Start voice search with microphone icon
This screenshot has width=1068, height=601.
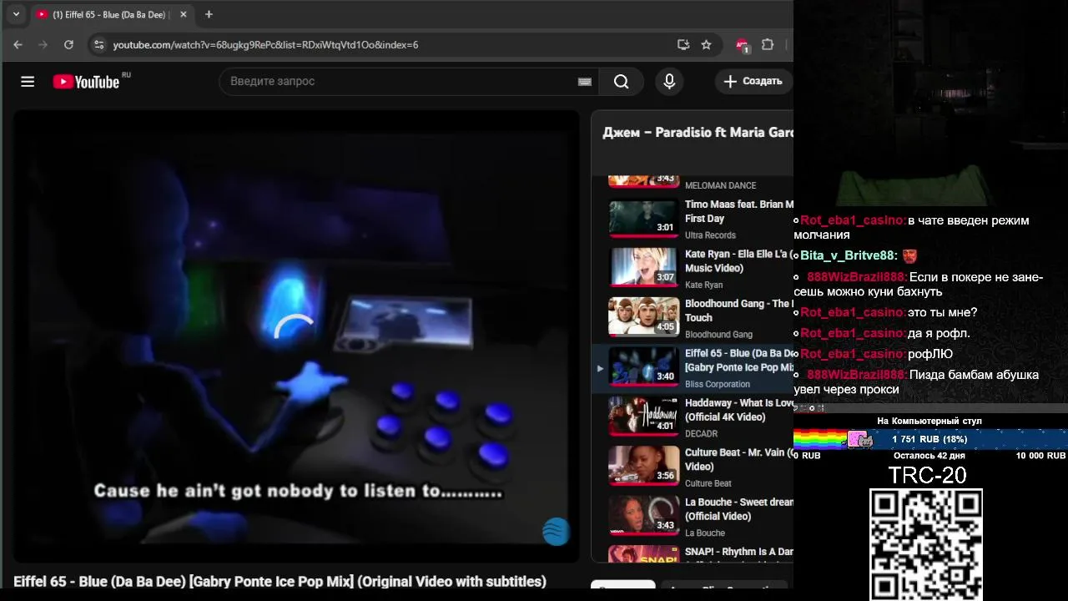point(668,81)
